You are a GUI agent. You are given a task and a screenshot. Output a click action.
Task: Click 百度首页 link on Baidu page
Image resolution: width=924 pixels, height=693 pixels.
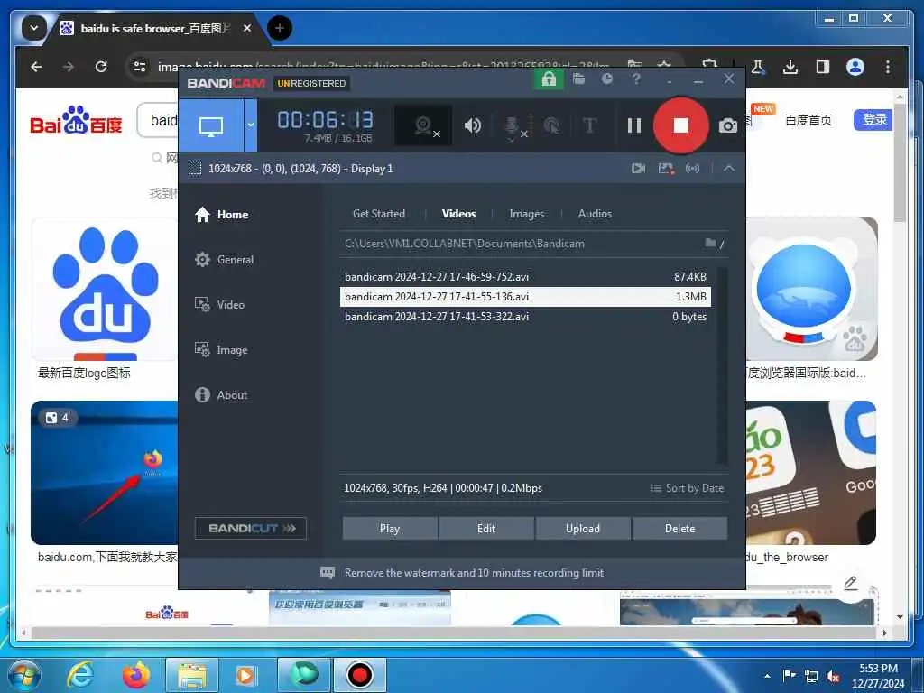tap(808, 120)
